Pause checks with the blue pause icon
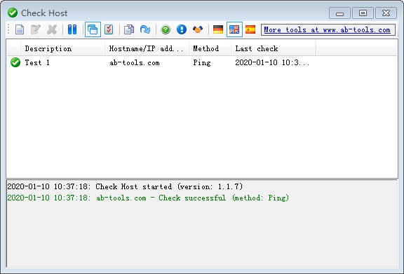Image resolution: width=404 pixels, height=274 pixels. click(72, 29)
